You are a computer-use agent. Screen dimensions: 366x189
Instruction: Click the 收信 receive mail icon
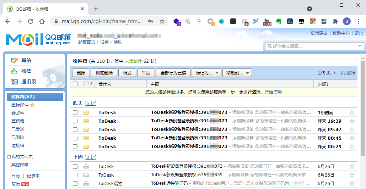click(x=15, y=71)
